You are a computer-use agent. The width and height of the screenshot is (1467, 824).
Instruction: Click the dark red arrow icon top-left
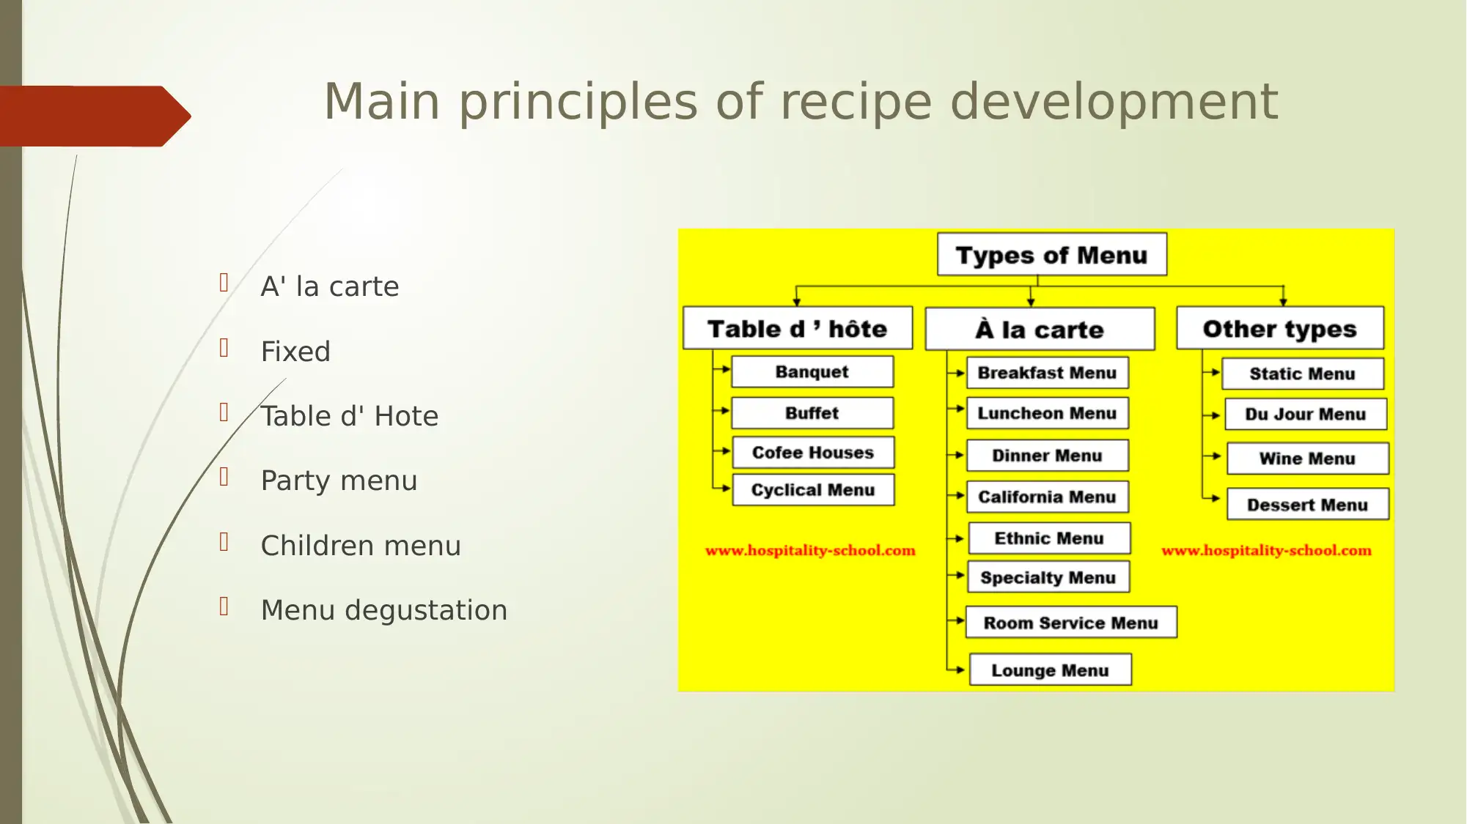98,111
